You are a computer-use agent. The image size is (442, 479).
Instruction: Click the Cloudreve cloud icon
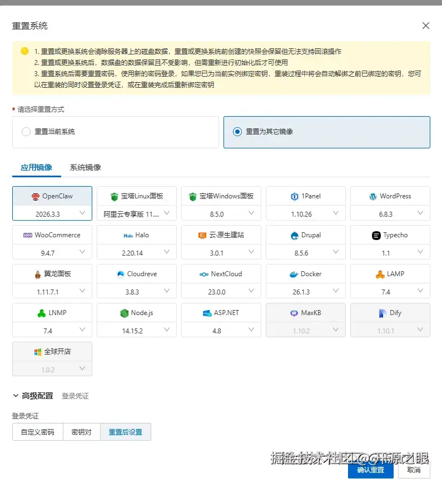click(121, 274)
